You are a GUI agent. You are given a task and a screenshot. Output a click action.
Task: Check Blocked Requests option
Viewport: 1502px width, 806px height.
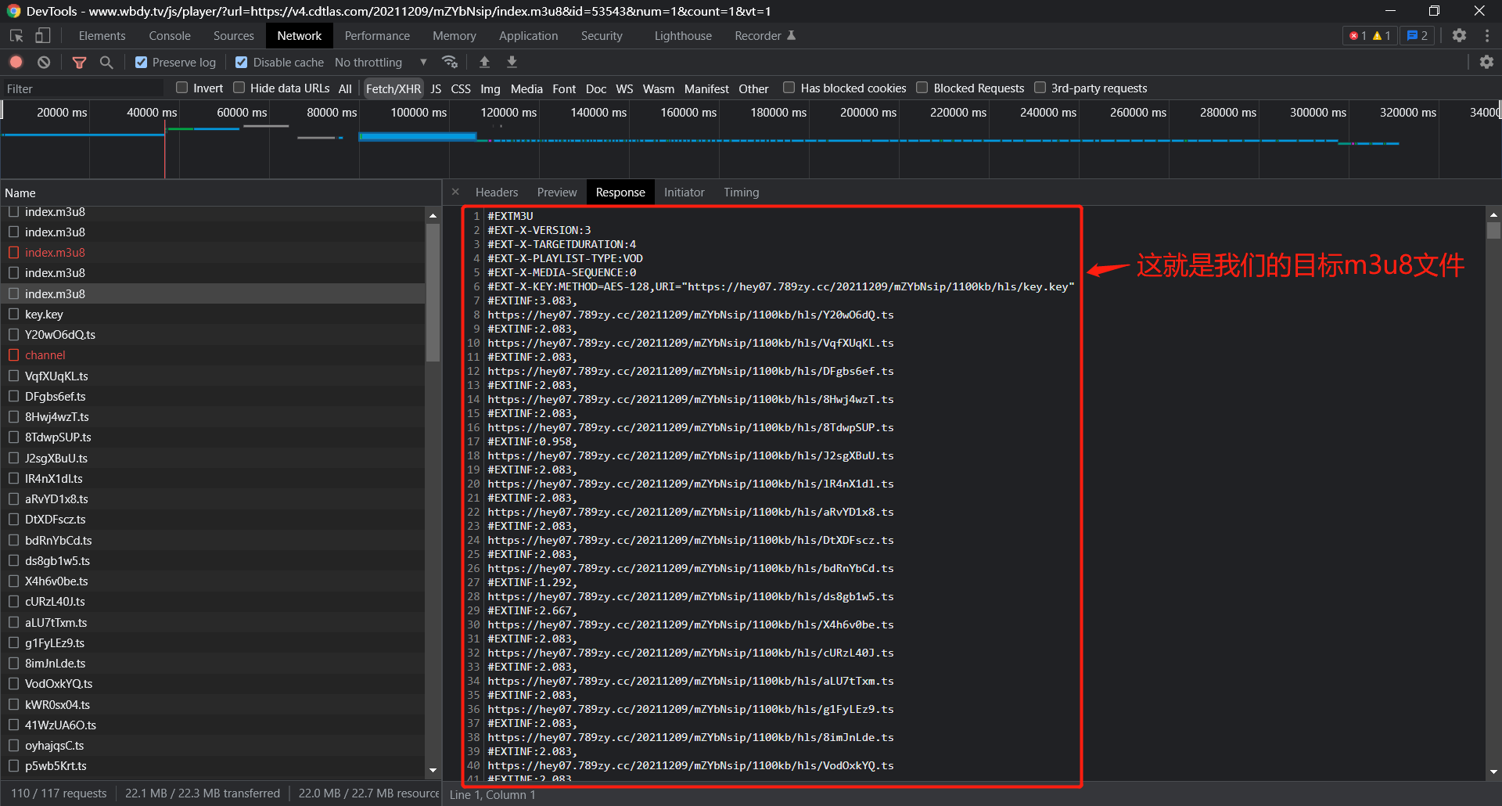tap(922, 88)
